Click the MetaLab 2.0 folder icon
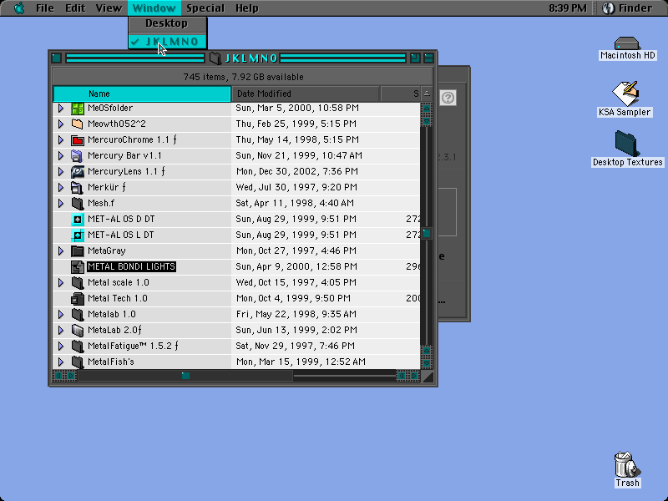The image size is (668, 501). tap(77, 330)
